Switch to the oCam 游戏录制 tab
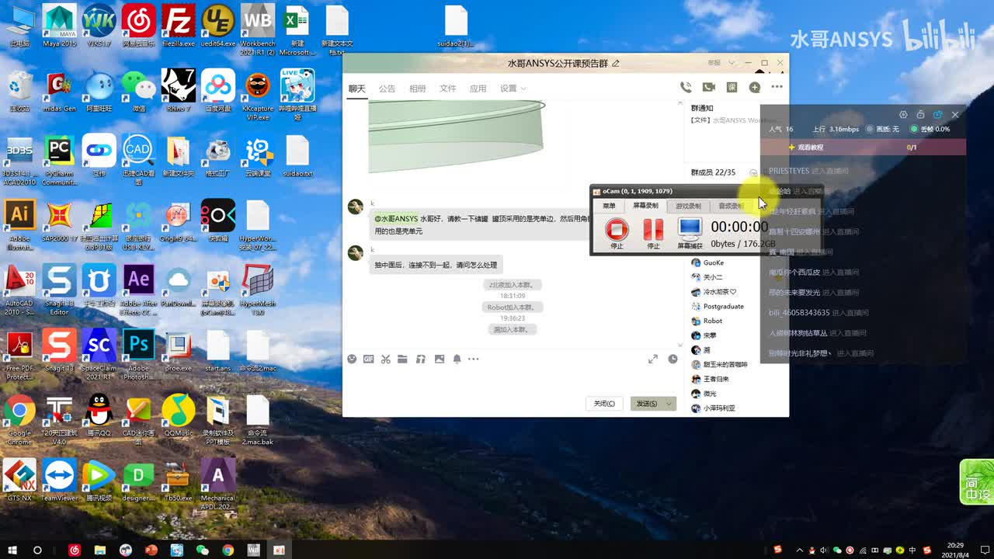The height and width of the screenshot is (559, 994). pos(688,206)
